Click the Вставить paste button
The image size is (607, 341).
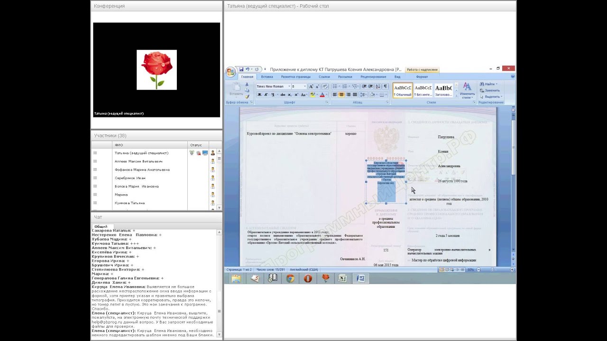[236, 89]
